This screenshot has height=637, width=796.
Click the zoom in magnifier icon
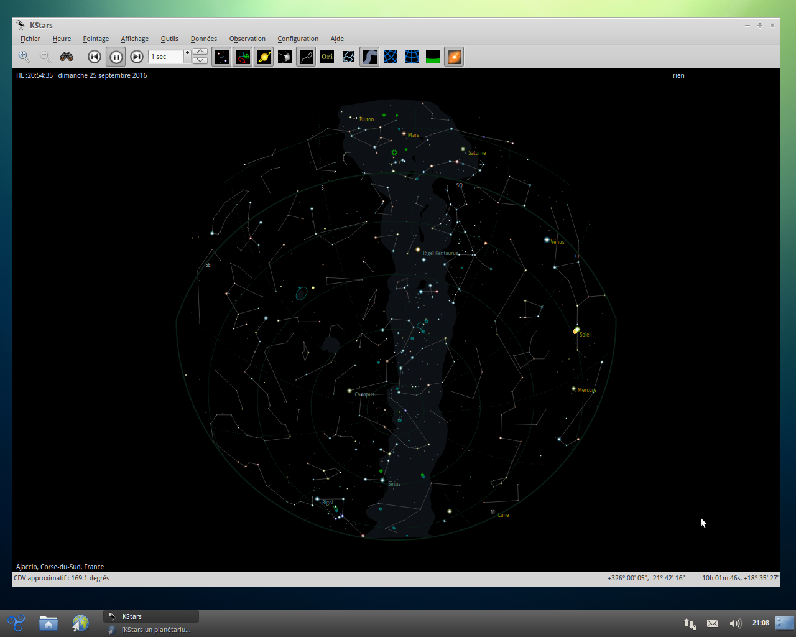coord(24,57)
